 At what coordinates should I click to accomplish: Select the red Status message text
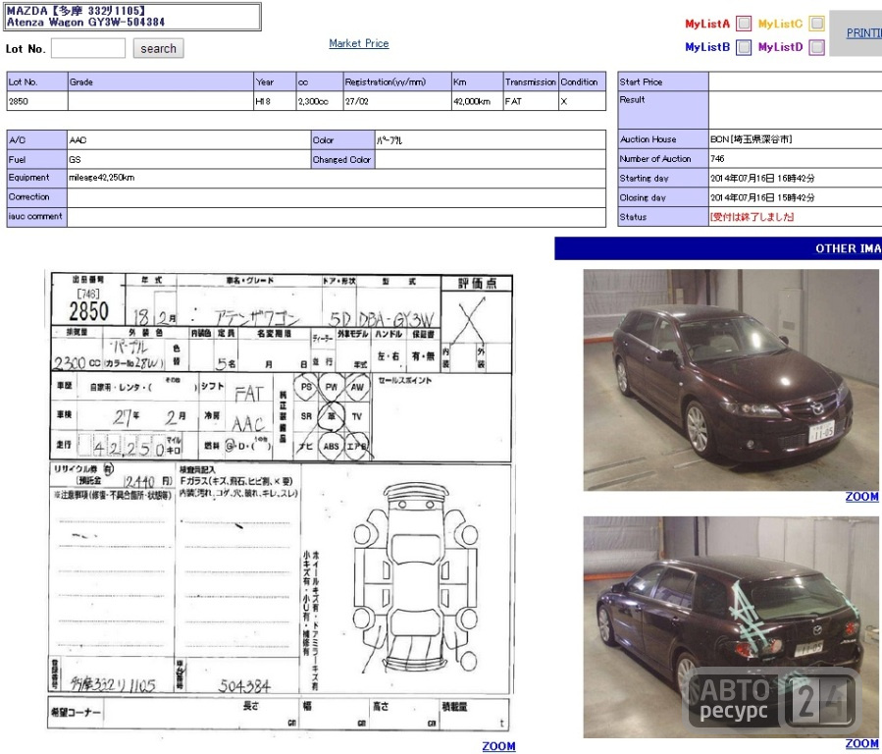coord(752,217)
